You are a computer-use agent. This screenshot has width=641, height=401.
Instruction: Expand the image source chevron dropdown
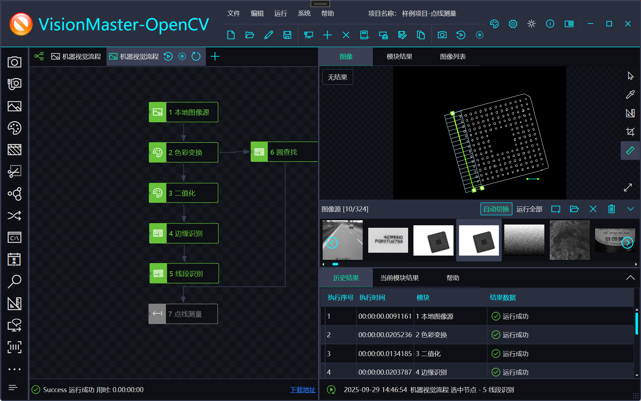[630, 209]
